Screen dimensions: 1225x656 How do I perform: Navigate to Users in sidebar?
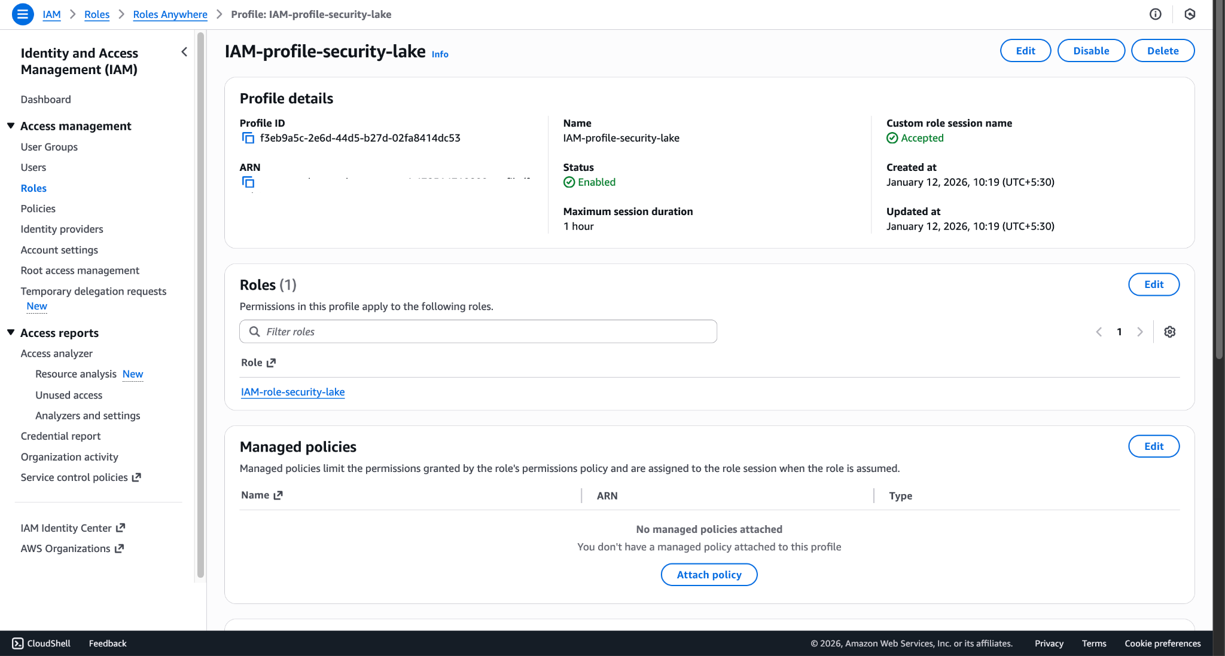(x=33, y=167)
